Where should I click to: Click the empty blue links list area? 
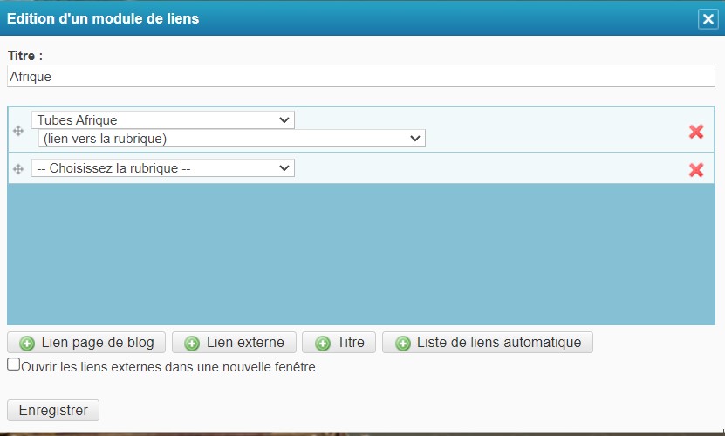coord(362,253)
